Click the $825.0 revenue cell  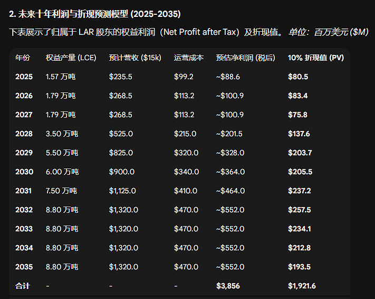click(121, 153)
